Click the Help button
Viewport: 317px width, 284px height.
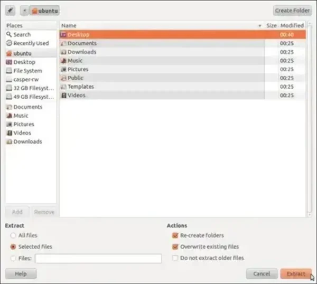click(x=21, y=273)
